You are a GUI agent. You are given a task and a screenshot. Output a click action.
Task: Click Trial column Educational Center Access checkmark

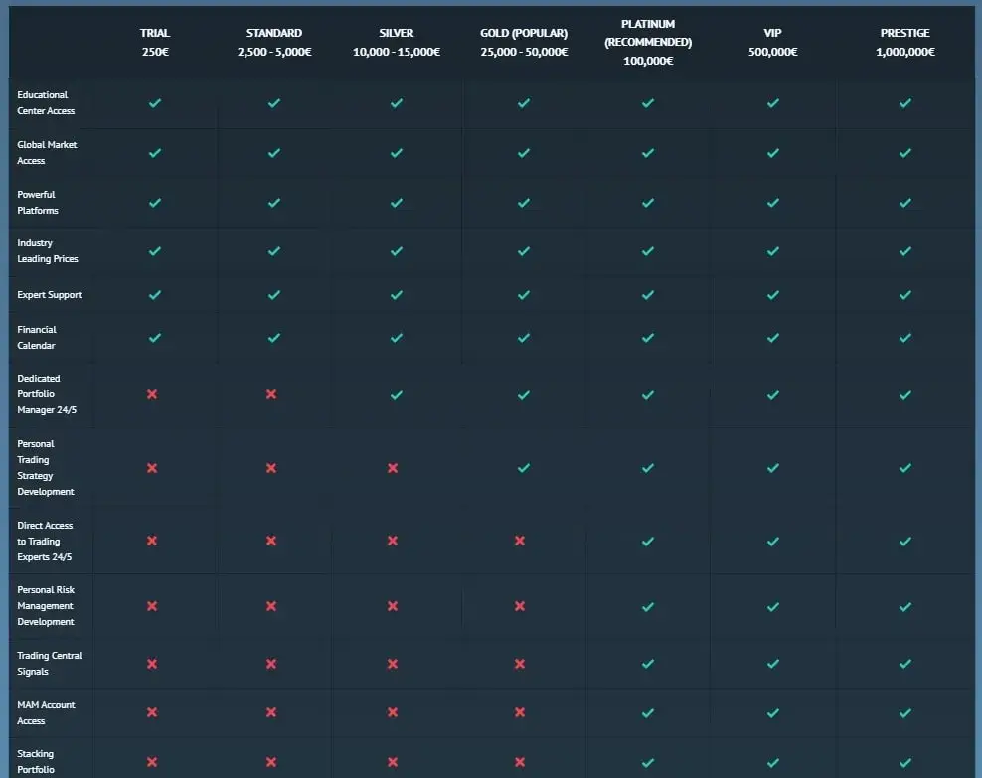[x=155, y=103]
